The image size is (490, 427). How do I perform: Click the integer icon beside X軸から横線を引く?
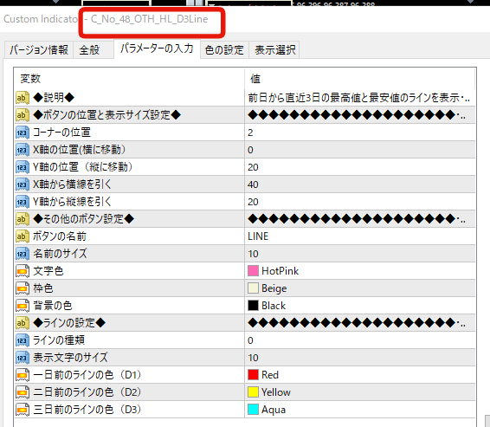pos(23,184)
